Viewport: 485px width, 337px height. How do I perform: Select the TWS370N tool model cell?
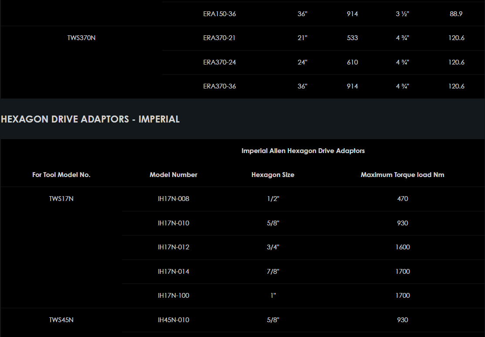pos(81,38)
